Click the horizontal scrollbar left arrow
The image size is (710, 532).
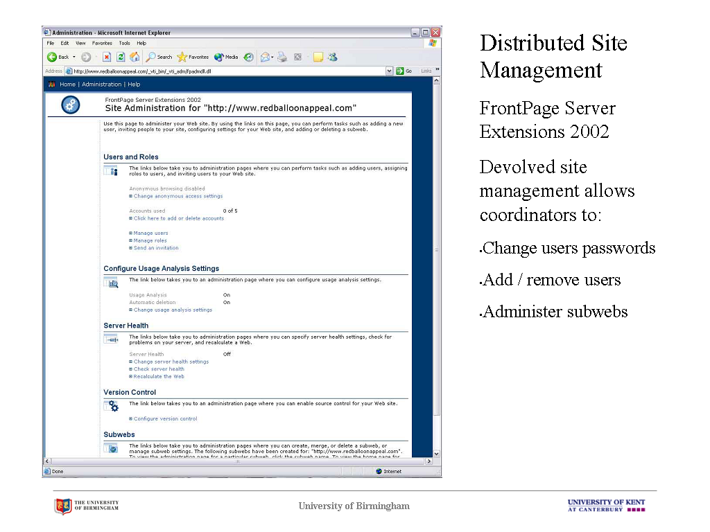coord(47,461)
